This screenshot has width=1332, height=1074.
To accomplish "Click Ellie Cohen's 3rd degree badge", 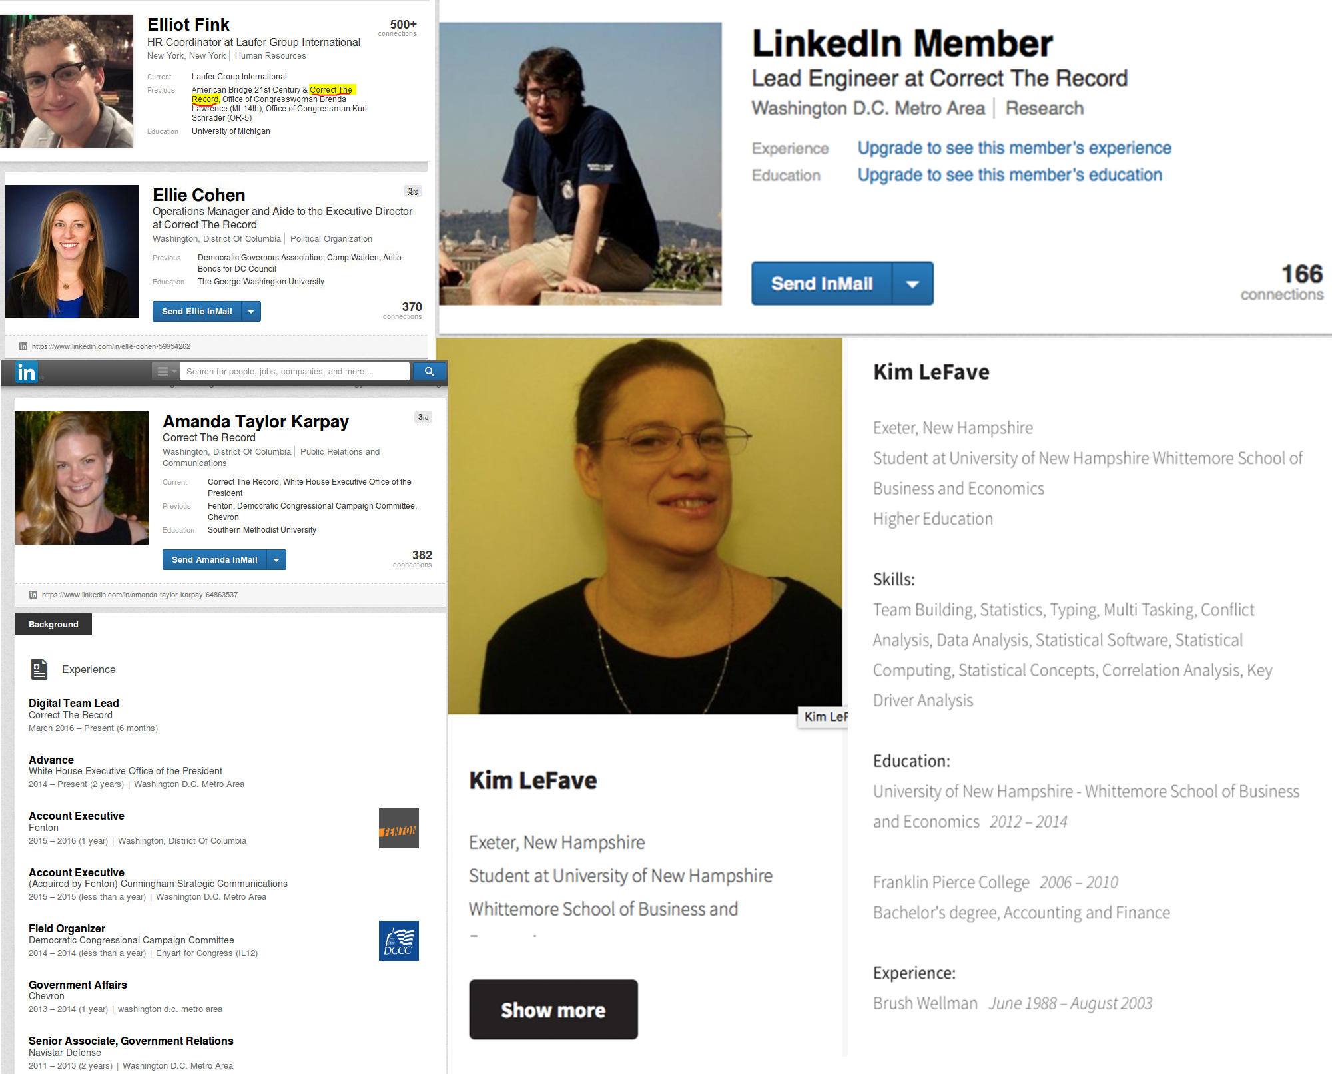I will pyautogui.click(x=414, y=192).
